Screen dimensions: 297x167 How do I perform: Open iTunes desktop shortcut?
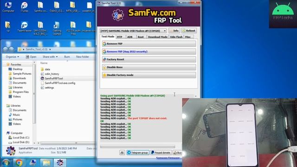click(24, 7)
